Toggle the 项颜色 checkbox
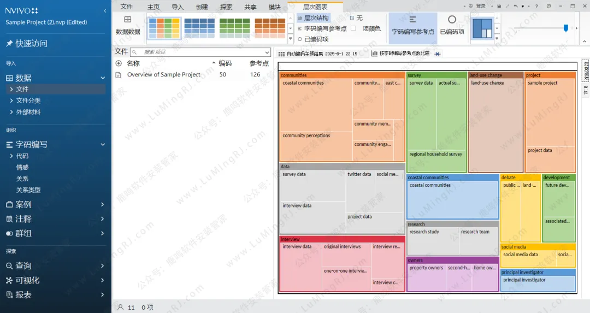590x313 pixels. pyautogui.click(x=353, y=28)
